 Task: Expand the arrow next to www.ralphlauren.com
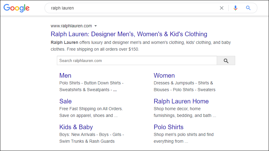96,26
